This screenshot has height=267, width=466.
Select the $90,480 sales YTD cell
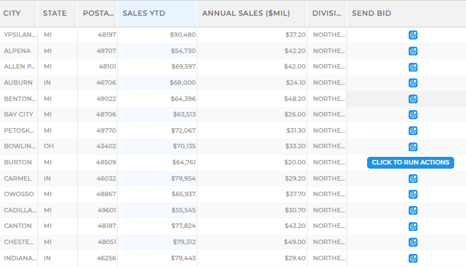[x=182, y=35]
